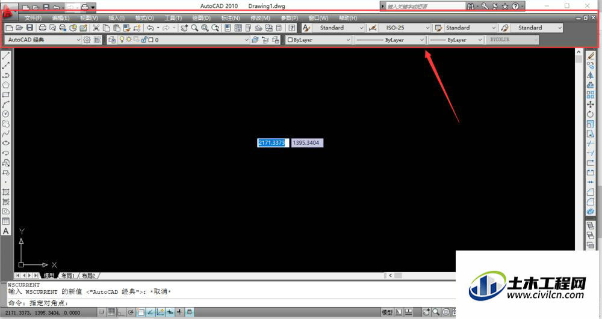Toggle Polar Tracking in status bar
The width and height of the screenshot is (602, 319).
pos(131,312)
